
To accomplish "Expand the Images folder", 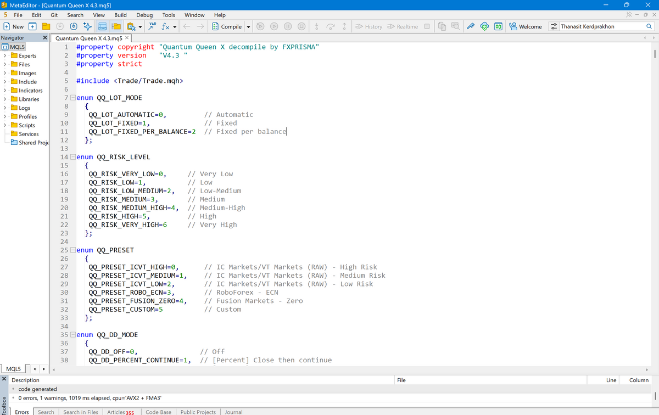I will tap(5, 73).
